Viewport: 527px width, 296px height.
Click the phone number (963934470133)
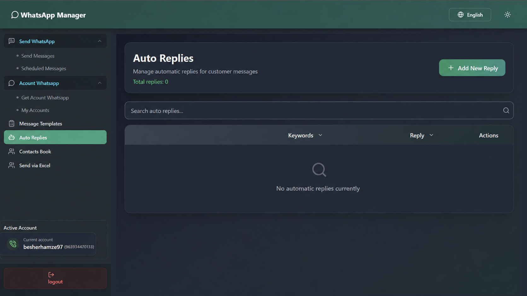click(79, 247)
